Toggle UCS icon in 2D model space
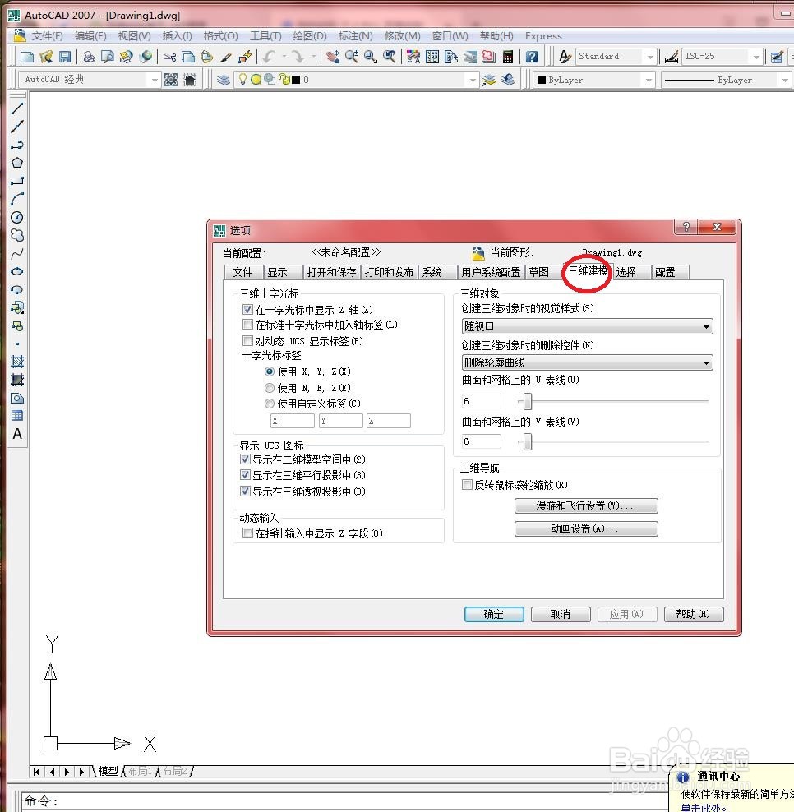The height and width of the screenshot is (812, 794). click(246, 459)
